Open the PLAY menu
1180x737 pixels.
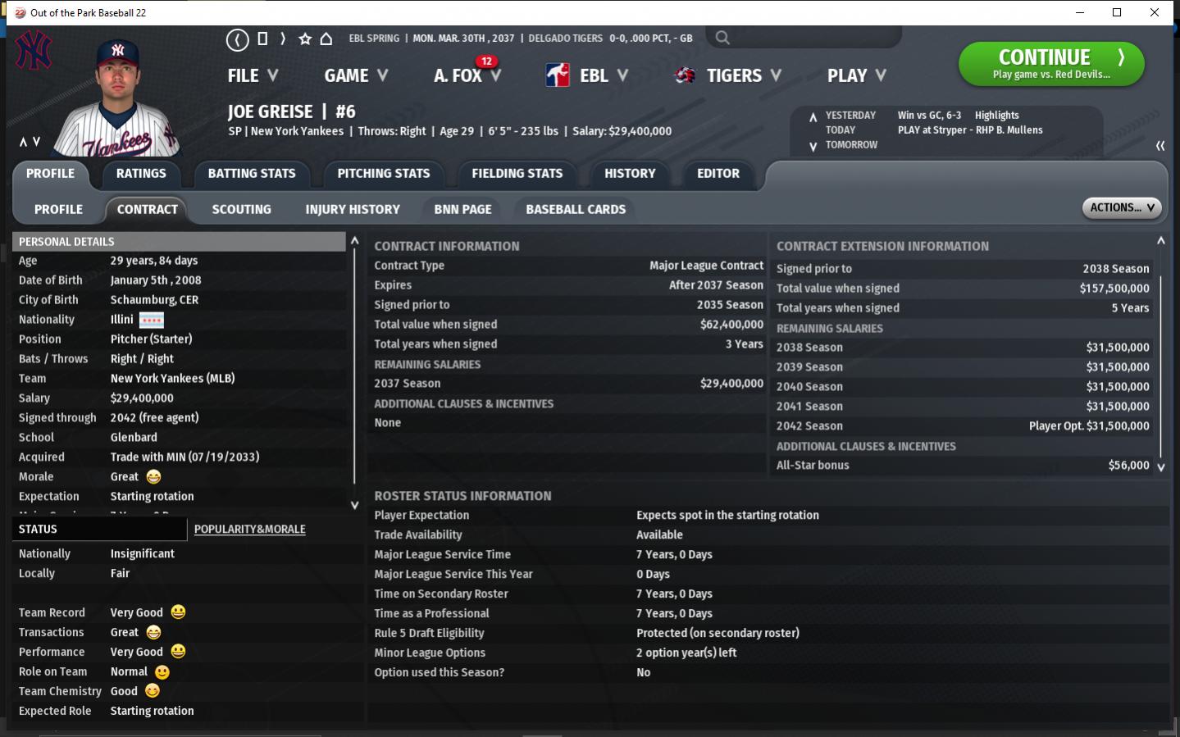point(856,75)
